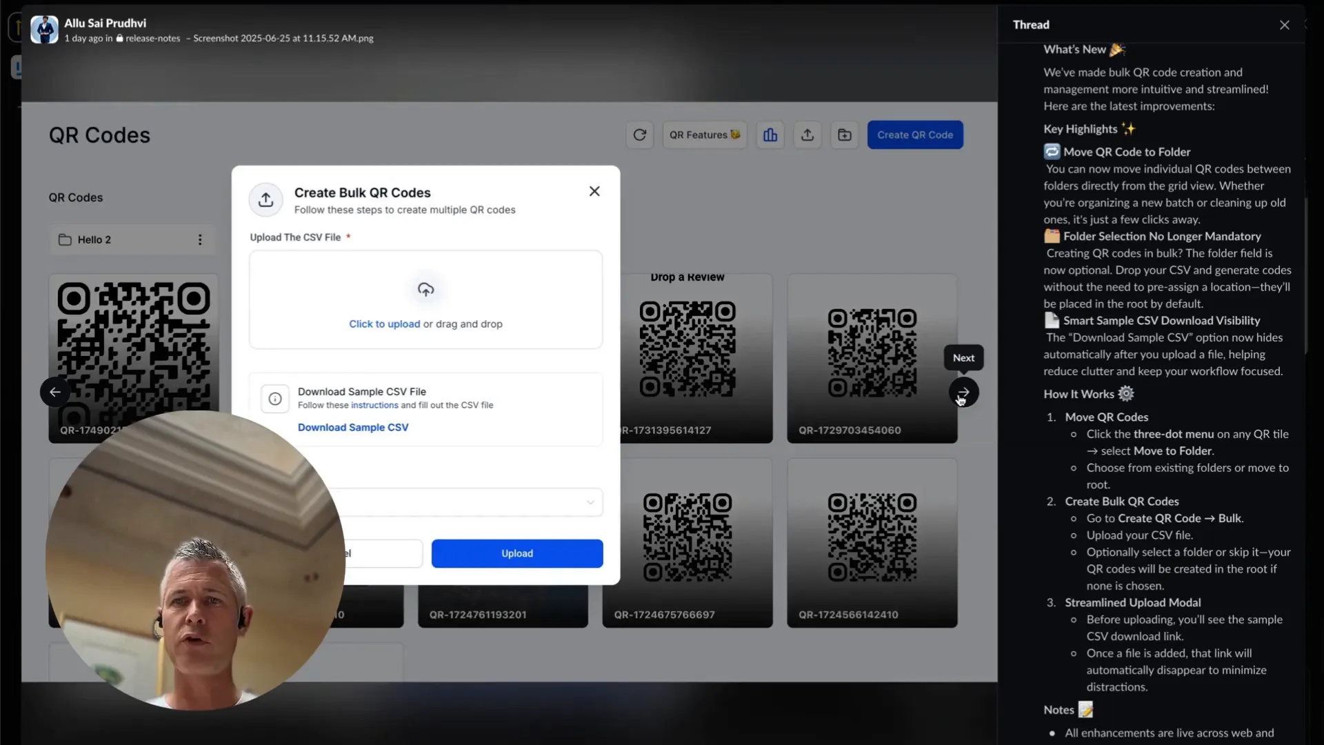Click 'Move QR Code to Folder' heading
1324x745 pixels.
[1126, 152]
